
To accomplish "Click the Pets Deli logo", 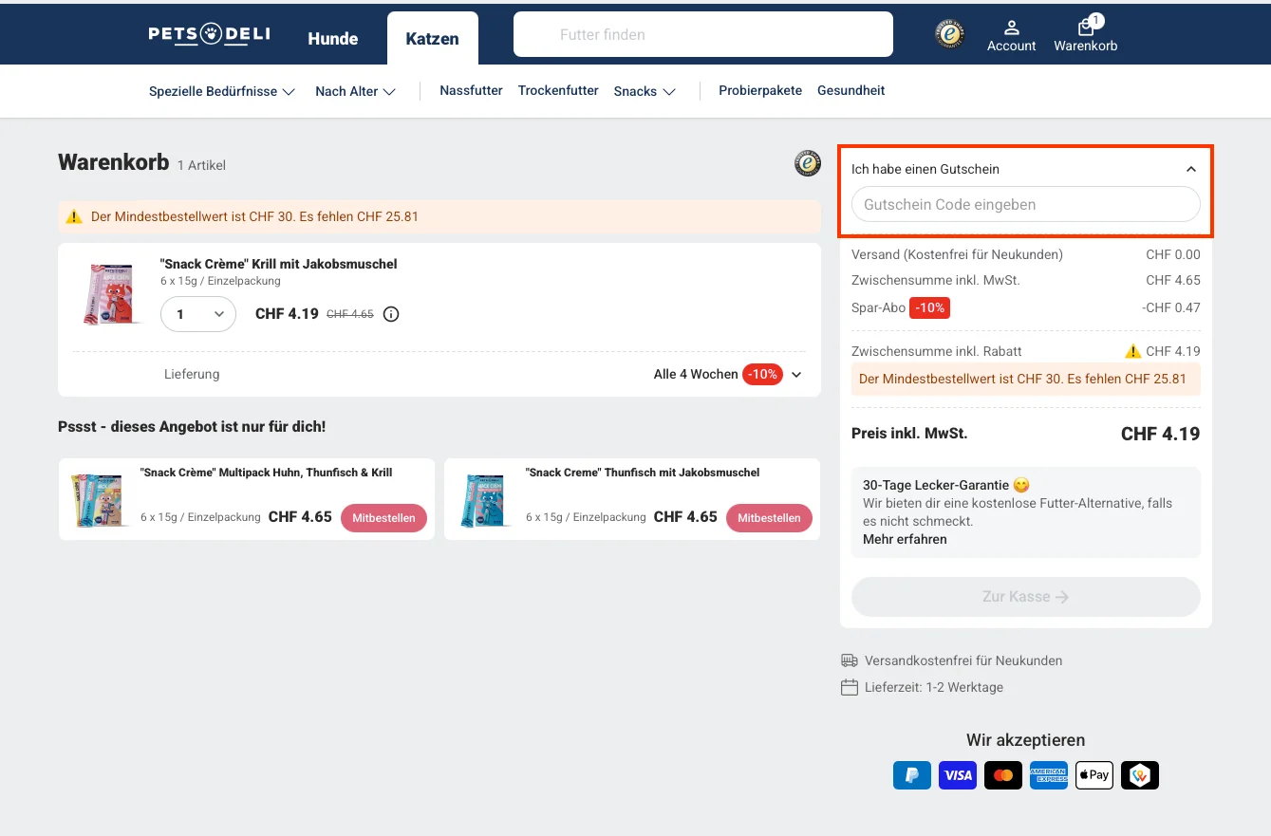I will pos(209,34).
